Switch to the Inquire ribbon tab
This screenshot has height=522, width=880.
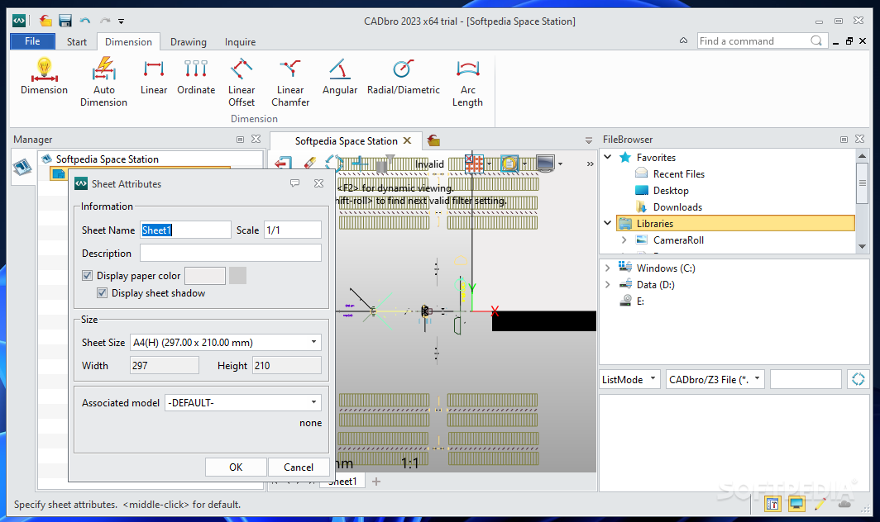coord(240,42)
